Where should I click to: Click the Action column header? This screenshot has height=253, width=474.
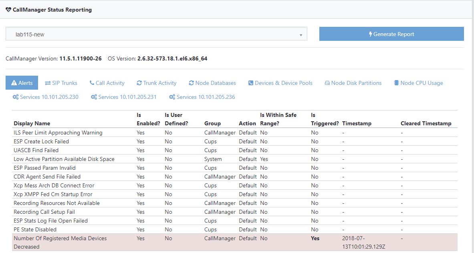pyautogui.click(x=247, y=123)
